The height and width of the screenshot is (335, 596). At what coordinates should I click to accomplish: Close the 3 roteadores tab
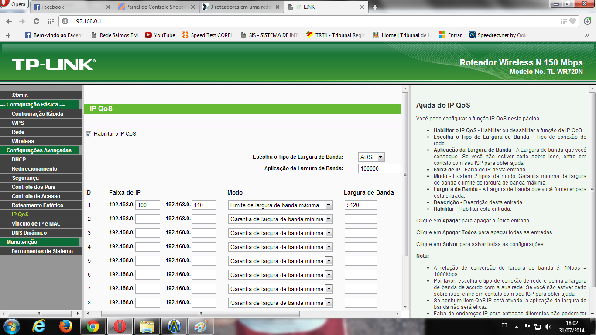pyautogui.click(x=277, y=7)
